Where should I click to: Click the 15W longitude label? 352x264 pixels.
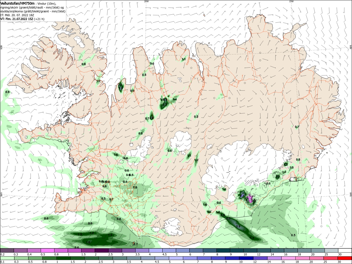(x=291, y=1)
